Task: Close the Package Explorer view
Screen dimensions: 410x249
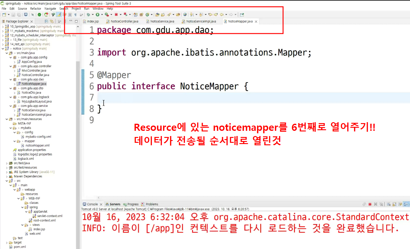Action: pos(32,21)
